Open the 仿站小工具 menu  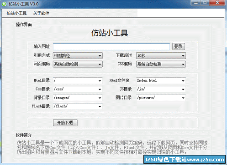(x=16, y=13)
